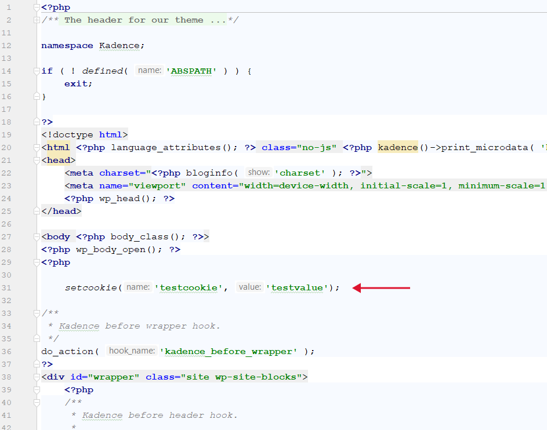This screenshot has height=430, width=547.
Task: Click the setcookie function name
Action: pyautogui.click(x=90, y=288)
